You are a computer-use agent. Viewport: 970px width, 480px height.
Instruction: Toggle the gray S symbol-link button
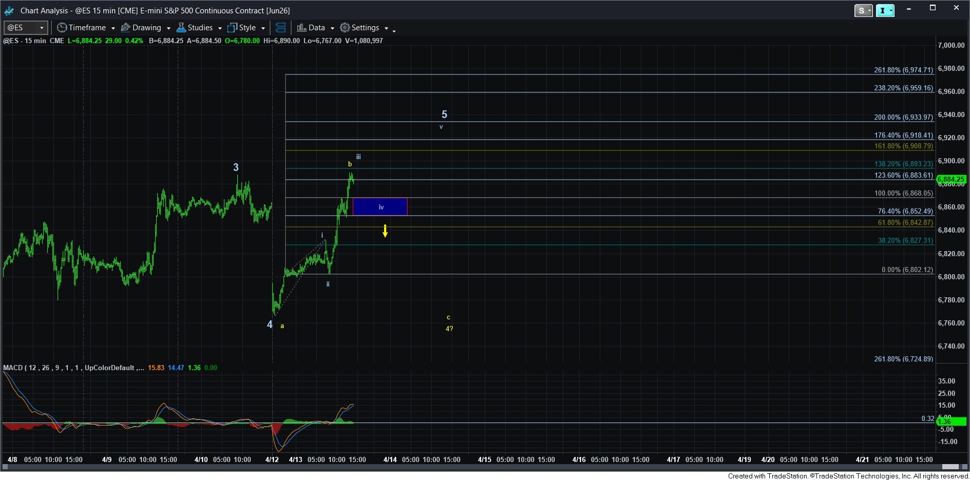(863, 10)
